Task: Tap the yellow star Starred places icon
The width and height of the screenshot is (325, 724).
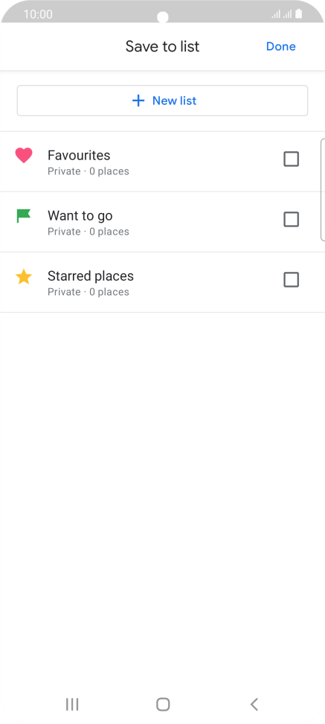Action: pyautogui.click(x=24, y=276)
